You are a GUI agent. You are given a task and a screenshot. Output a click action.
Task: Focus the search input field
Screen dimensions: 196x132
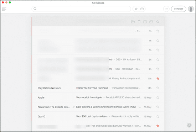coord(81,9)
